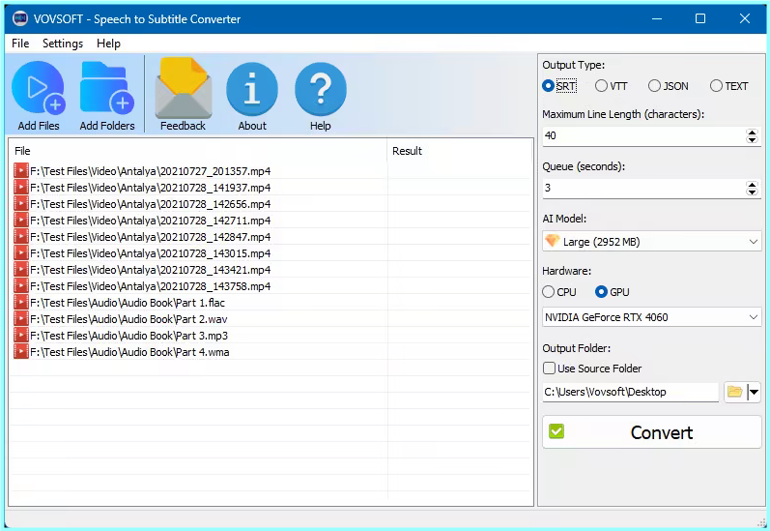Open the About info icon
The image size is (770, 531).
(252, 90)
